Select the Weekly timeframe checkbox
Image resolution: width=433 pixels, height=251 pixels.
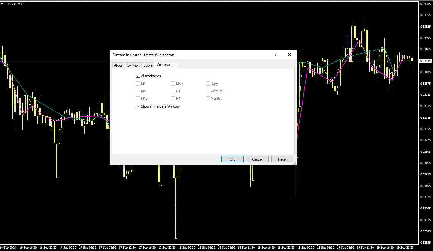[x=208, y=91]
